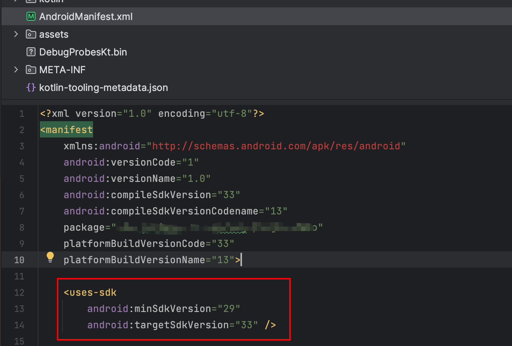Click the assets folder icon
Image resolution: width=512 pixels, height=346 pixels.
pyautogui.click(x=31, y=34)
